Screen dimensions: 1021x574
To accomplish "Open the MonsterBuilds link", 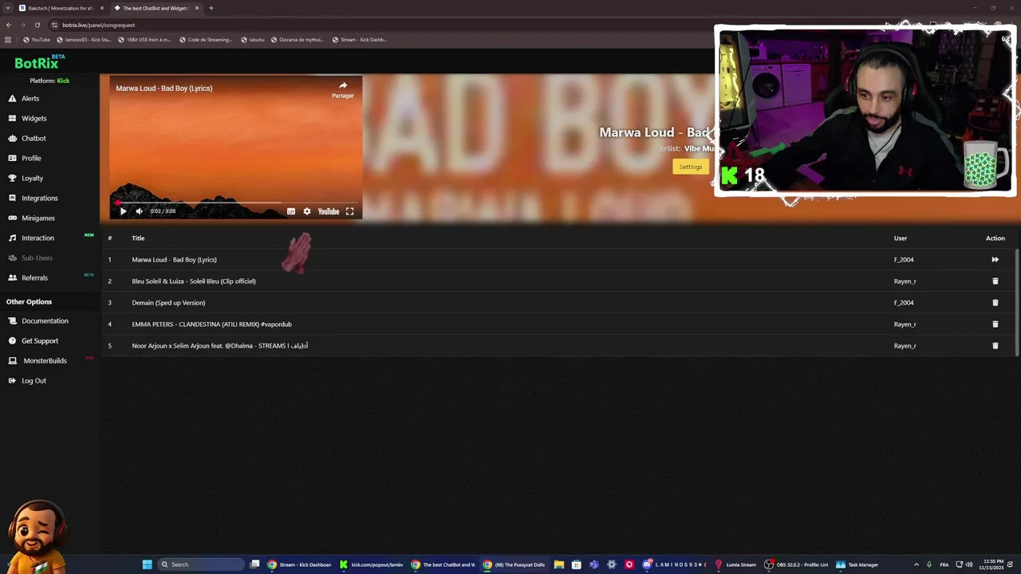I will coord(45,360).
